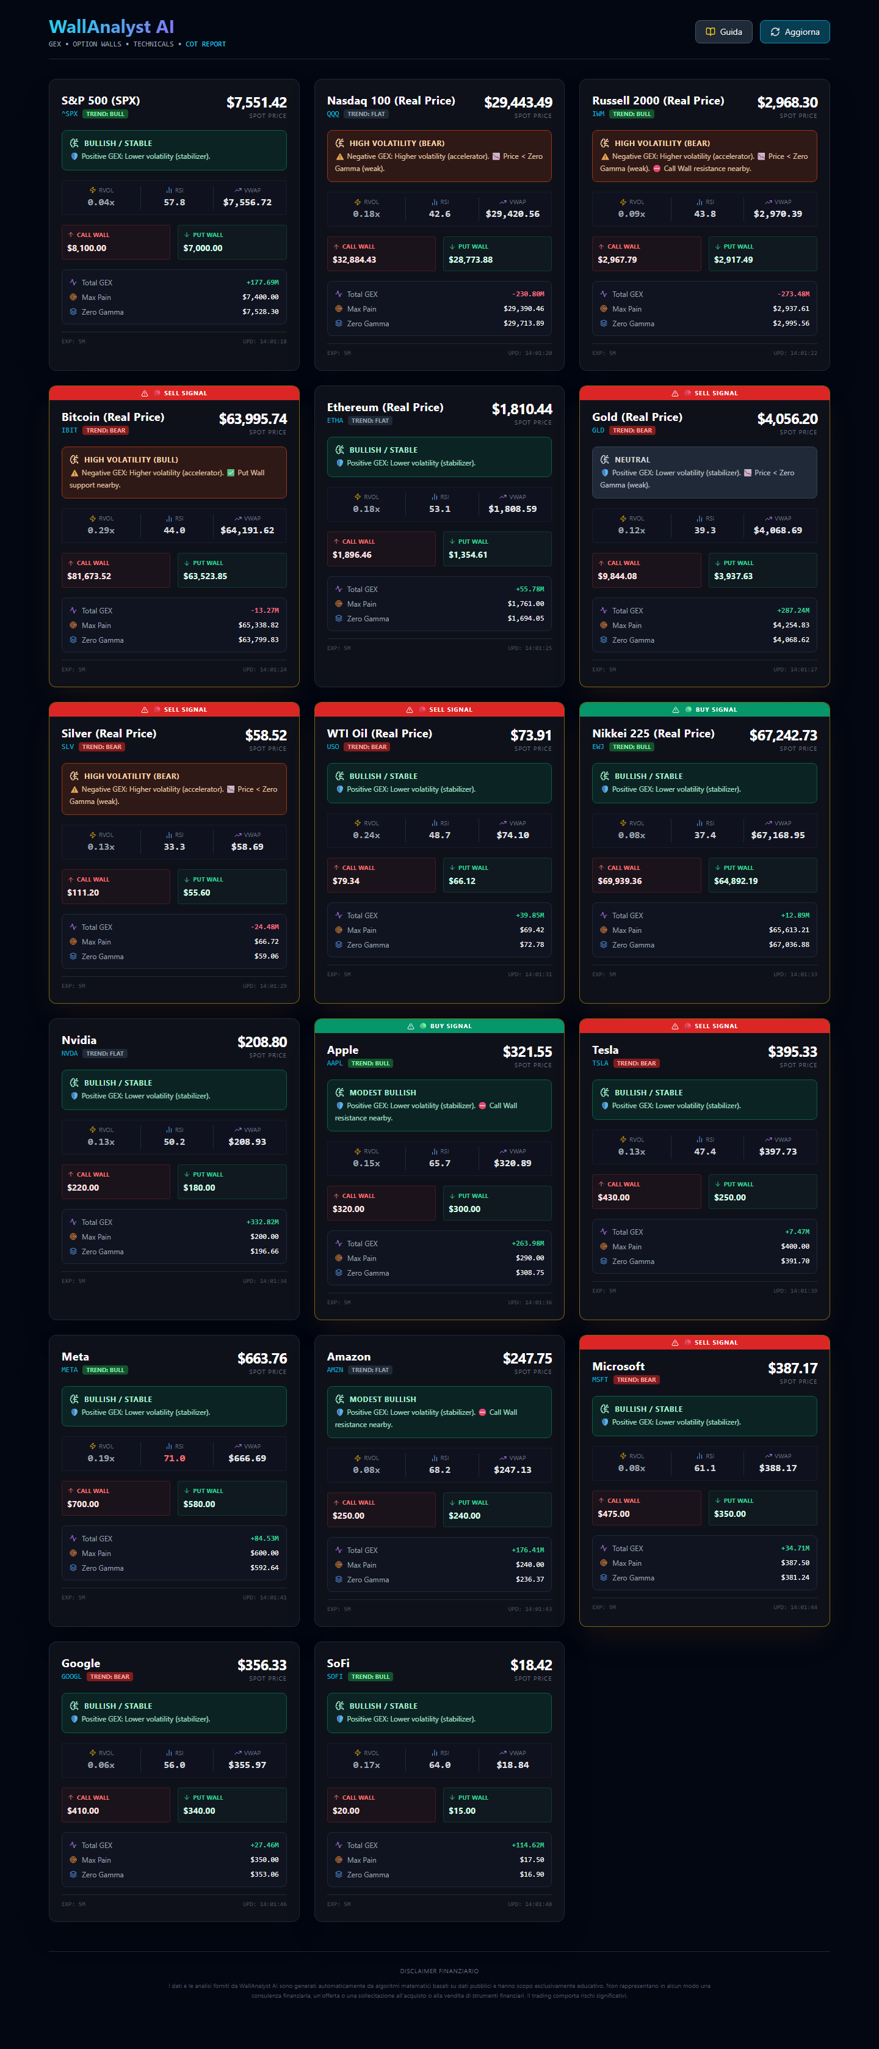Open the Guida help button
Image resolution: width=879 pixels, height=2049 pixels.
(723, 32)
